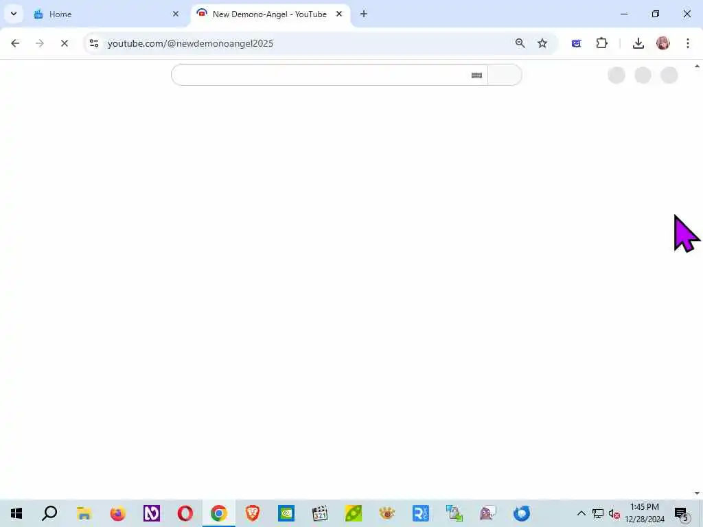The height and width of the screenshot is (527, 703).
Task: View site information for youtube.com
Action: 94,43
